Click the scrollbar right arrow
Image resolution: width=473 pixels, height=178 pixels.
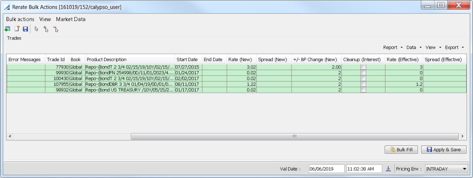click(463, 136)
